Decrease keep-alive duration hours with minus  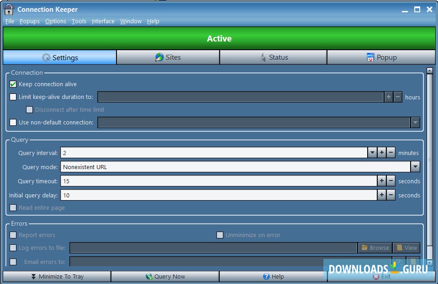pyautogui.click(x=398, y=97)
